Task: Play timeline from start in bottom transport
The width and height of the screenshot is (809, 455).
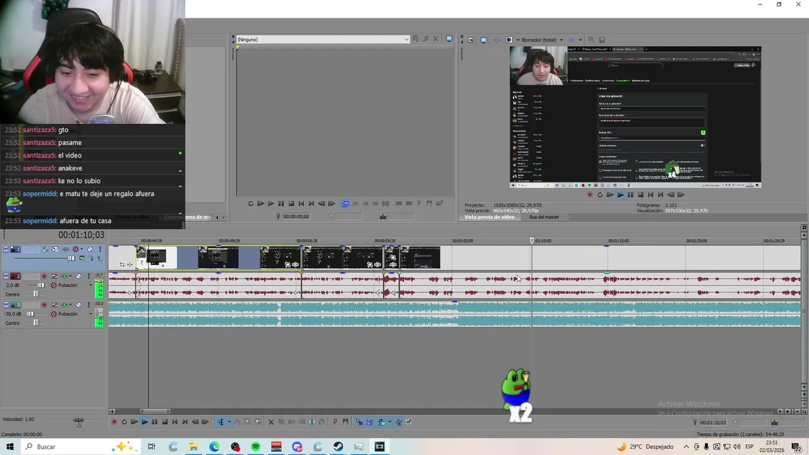Action: pos(134,422)
